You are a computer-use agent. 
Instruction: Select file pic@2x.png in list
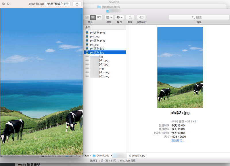pyautogui.click(x=105, y=40)
